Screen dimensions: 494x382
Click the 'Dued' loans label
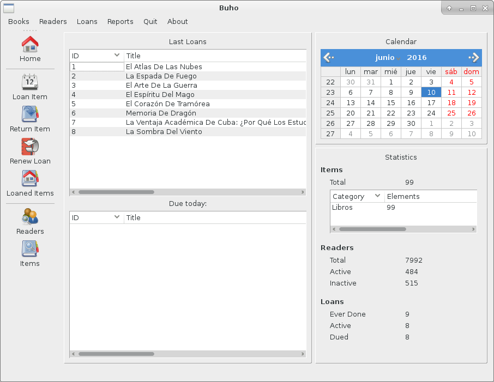(339, 337)
